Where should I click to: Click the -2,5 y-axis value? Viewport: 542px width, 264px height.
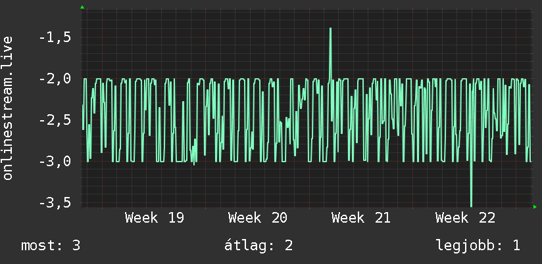(x=55, y=120)
